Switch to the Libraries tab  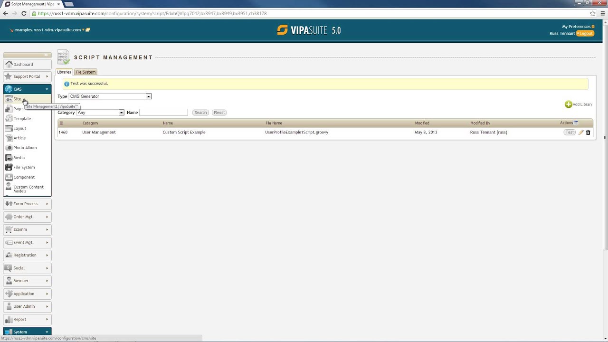(64, 72)
